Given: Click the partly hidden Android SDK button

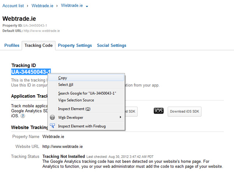Looking at the screenshot, I should (131, 111).
